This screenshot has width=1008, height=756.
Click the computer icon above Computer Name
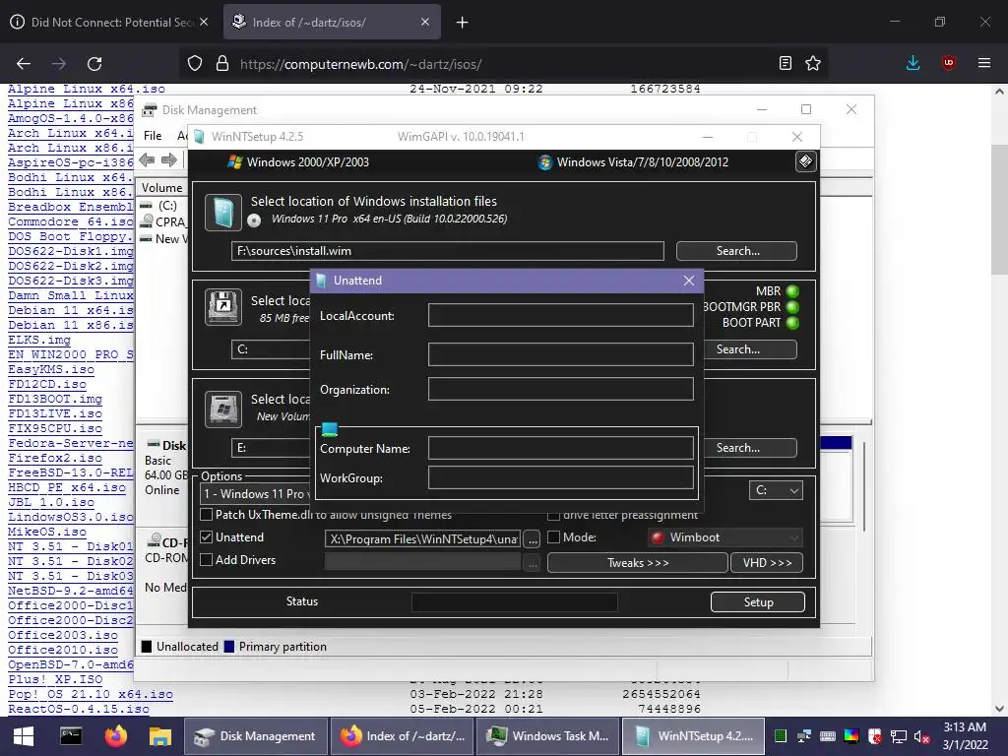[x=330, y=429]
